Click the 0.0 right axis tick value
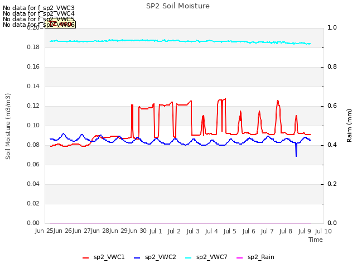Viewport: 357px width, 268px height. point(332,223)
